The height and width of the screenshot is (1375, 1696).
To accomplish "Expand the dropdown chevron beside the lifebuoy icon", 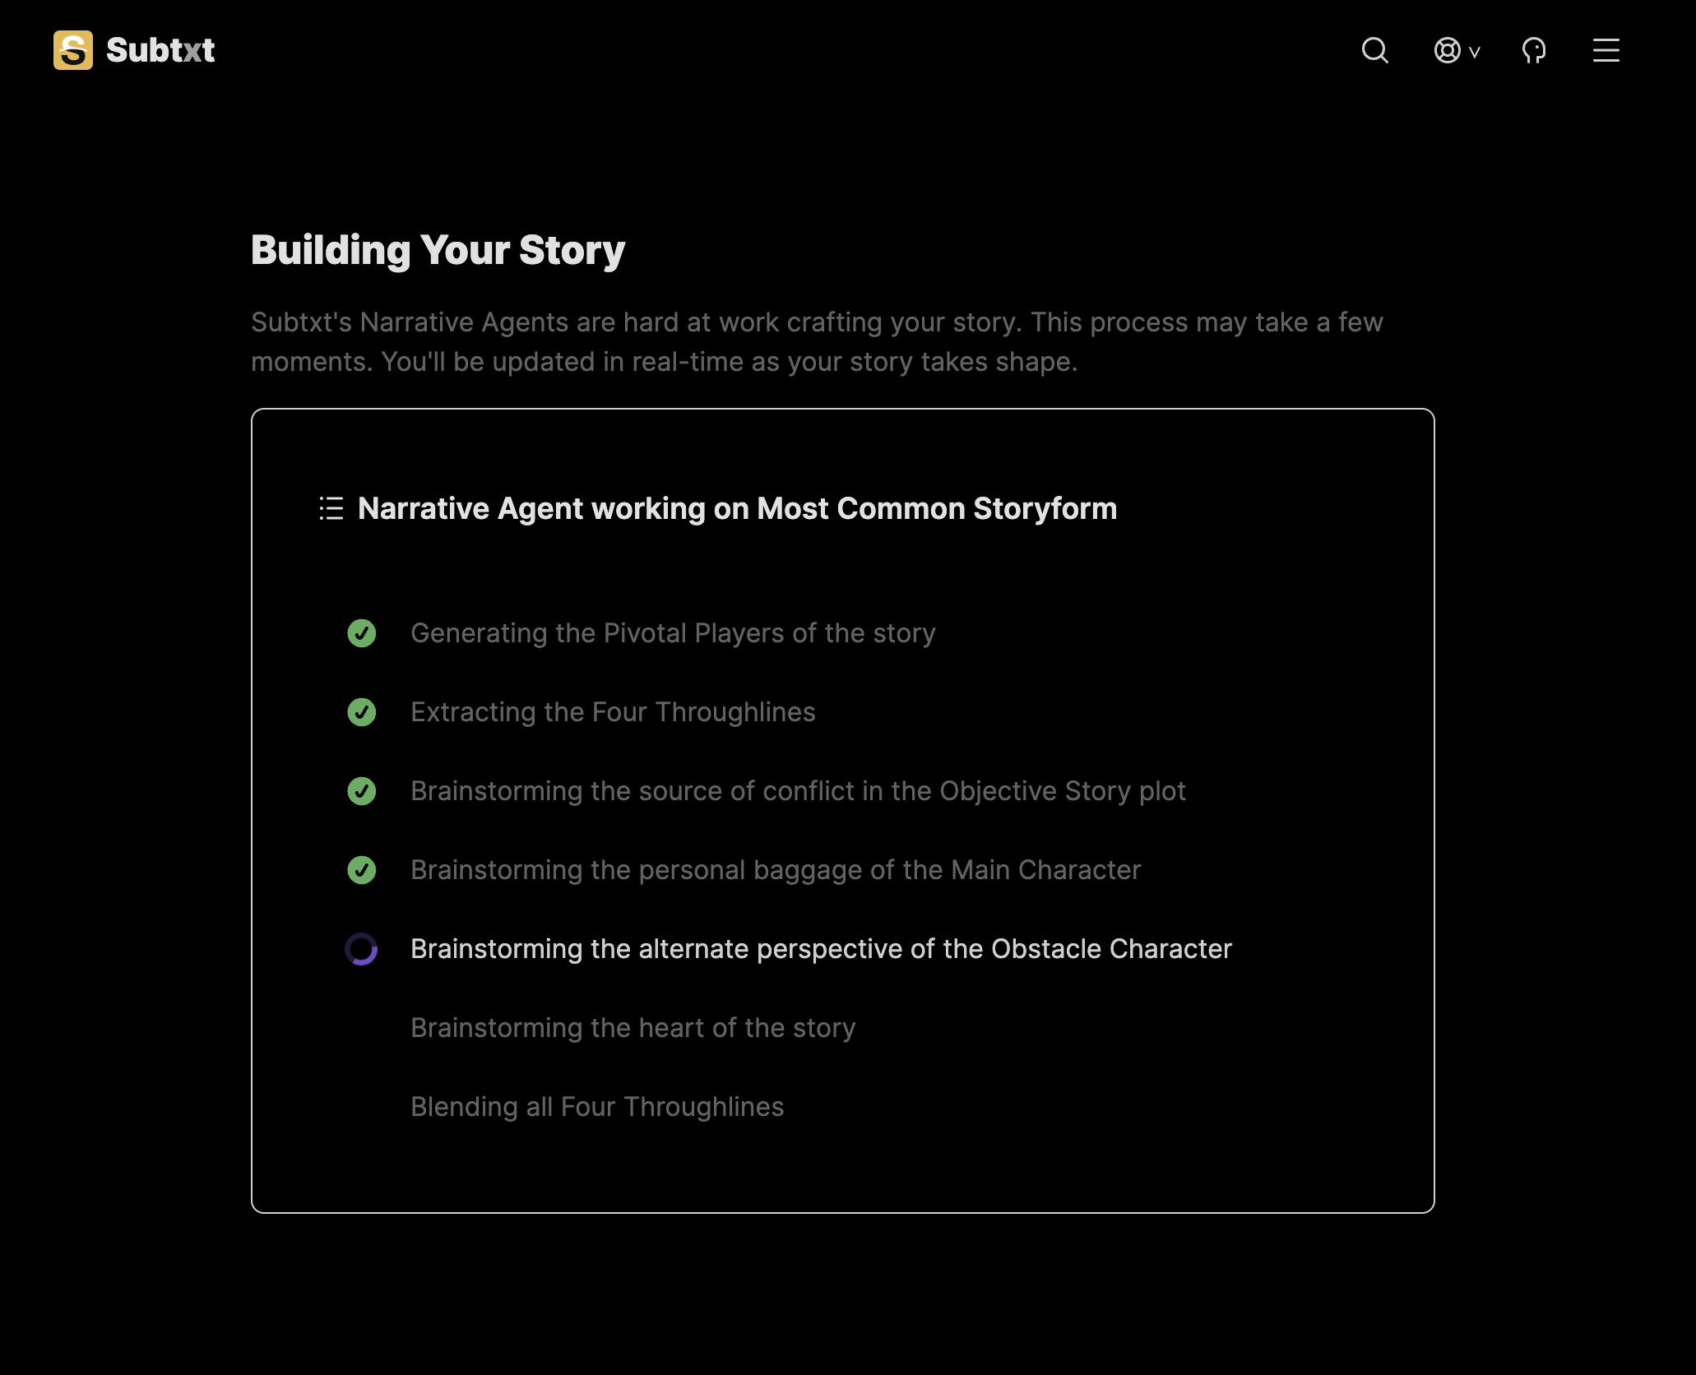I will pyautogui.click(x=1475, y=52).
